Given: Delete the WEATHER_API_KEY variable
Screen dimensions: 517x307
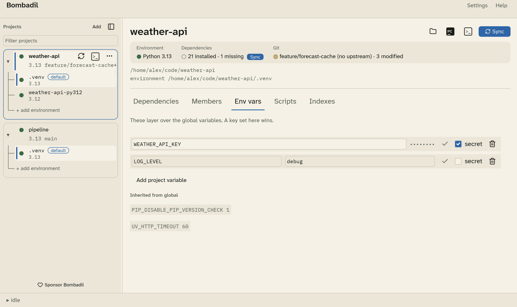Looking at the screenshot, I should [x=492, y=144].
